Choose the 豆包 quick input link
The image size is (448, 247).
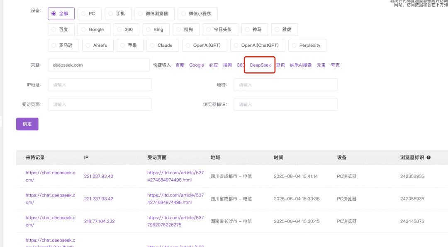(280, 65)
